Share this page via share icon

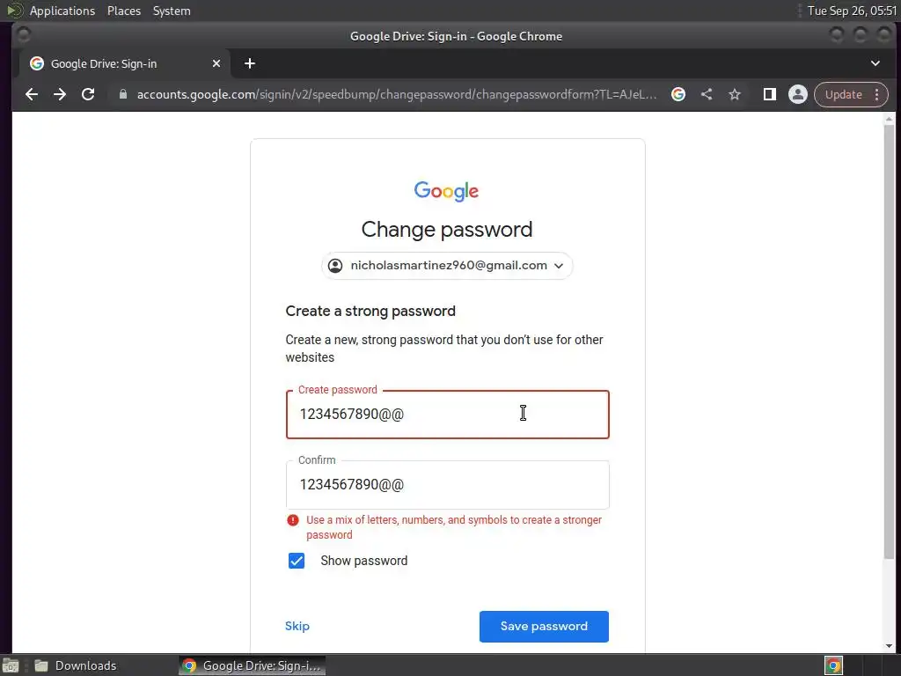coord(707,94)
